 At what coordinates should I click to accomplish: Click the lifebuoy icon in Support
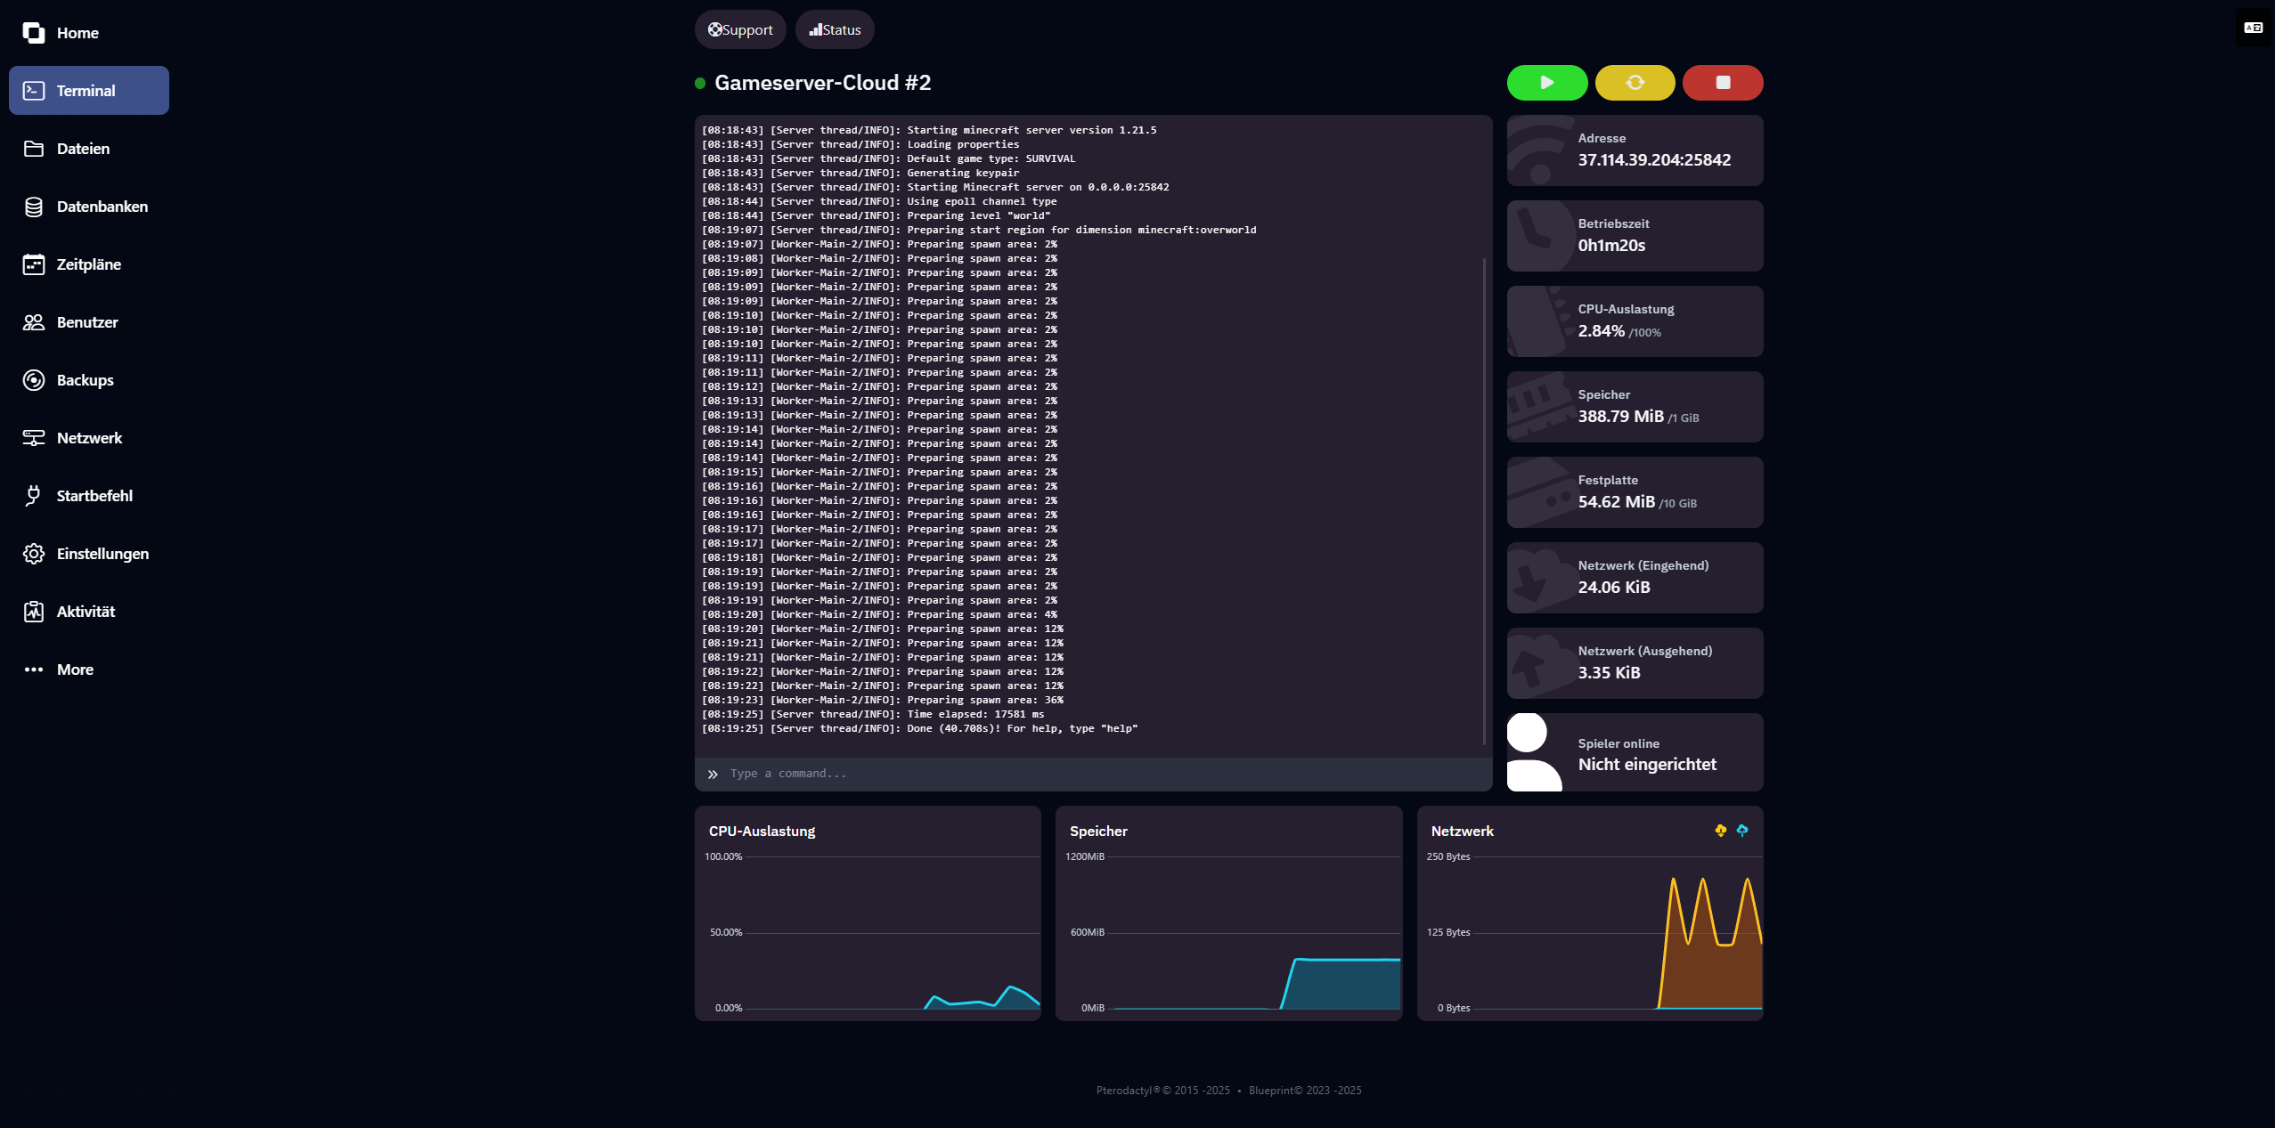coord(714,30)
